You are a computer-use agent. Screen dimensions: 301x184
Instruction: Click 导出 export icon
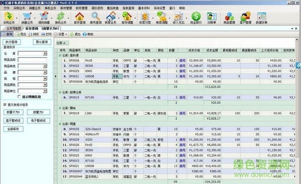click(21, 35)
